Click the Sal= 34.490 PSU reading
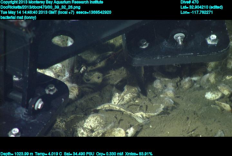Viewport: 232px width, 156px height. point(79,154)
